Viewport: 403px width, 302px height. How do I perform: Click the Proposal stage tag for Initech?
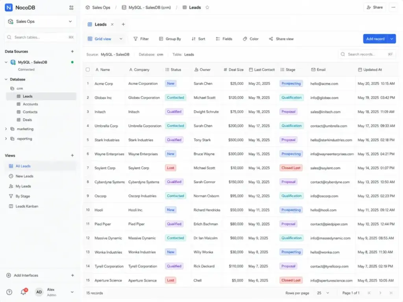coord(288,112)
